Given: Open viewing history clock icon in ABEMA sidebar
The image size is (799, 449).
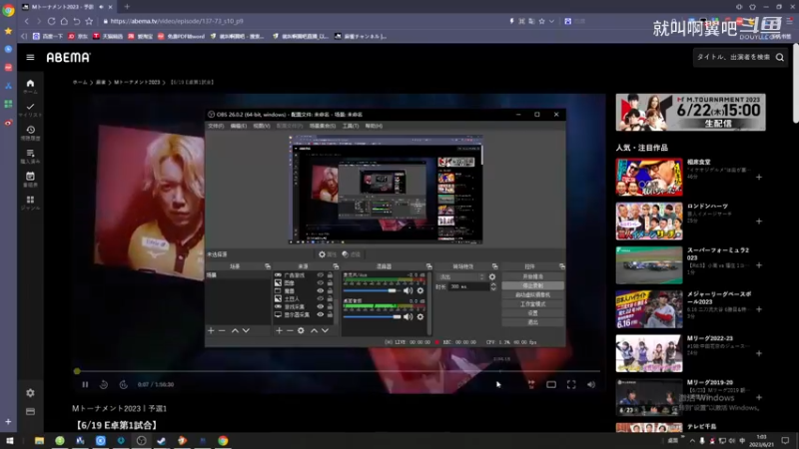Looking at the screenshot, I should tap(30, 130).
